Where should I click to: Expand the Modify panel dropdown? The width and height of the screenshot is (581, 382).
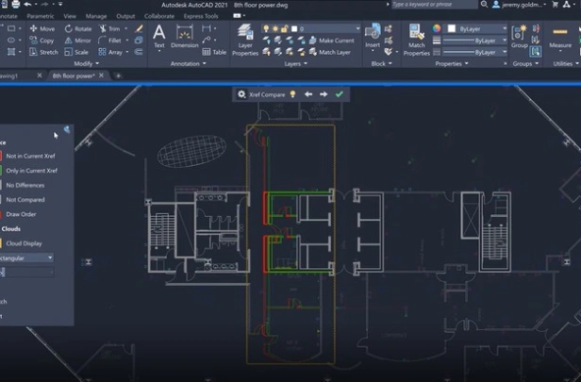[87, 64]
